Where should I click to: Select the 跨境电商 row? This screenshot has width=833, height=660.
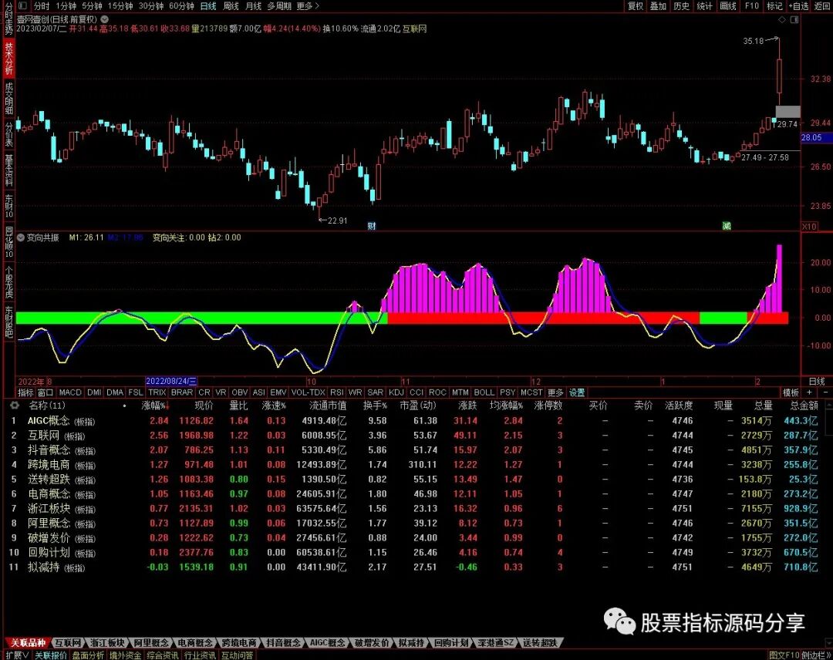pyautogui.click(x=413, y=465)
